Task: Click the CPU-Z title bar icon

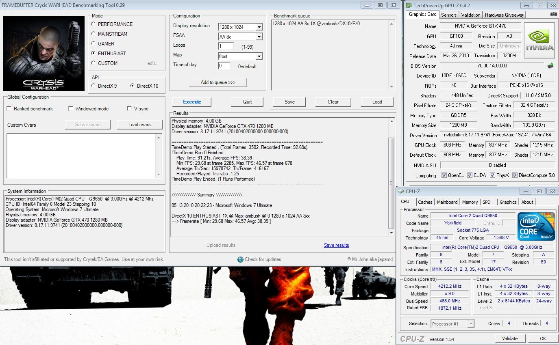Action: click(401, 191)
